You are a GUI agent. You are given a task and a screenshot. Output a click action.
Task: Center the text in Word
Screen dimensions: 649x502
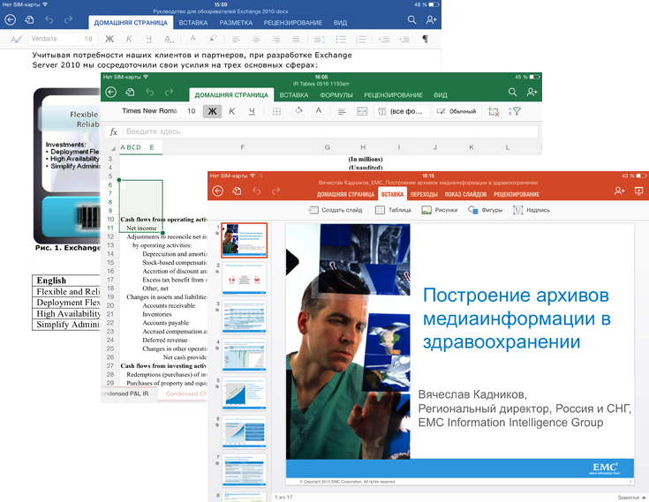click(x=256, y=40)
